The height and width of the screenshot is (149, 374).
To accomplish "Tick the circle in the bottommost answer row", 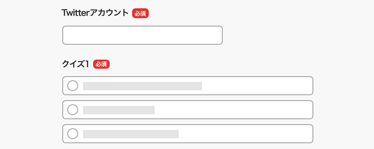I will point(73,134).
